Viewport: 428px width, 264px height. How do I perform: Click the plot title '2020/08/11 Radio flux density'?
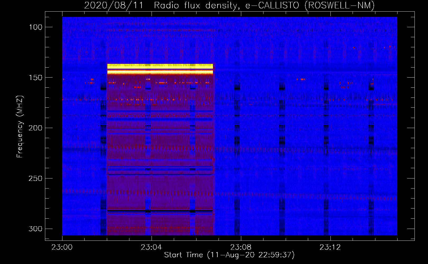(x=161, y=5)
